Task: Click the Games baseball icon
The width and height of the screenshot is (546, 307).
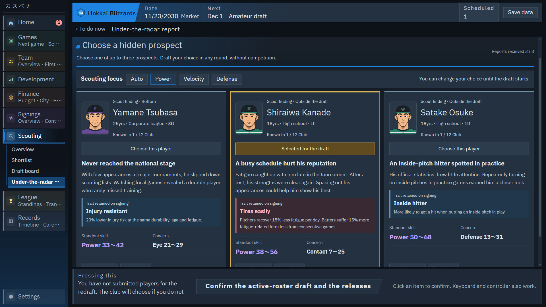Action: pos(11,41)
